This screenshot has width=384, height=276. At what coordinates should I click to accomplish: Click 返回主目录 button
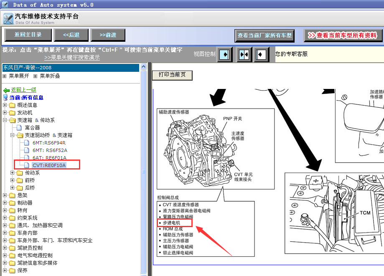pos(28,35)
